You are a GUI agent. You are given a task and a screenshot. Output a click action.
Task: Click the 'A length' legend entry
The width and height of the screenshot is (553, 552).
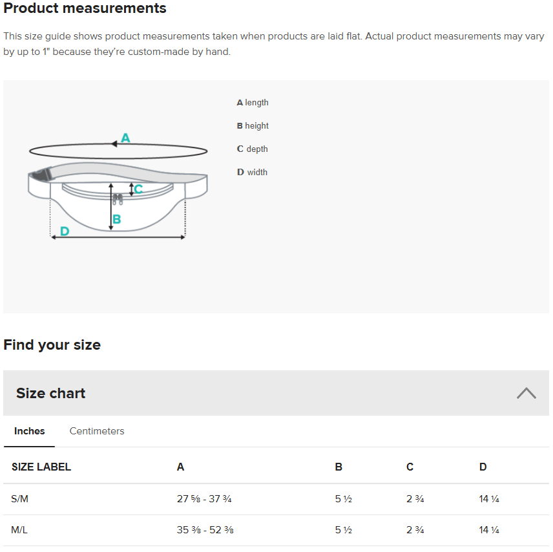tap(253, 103)
